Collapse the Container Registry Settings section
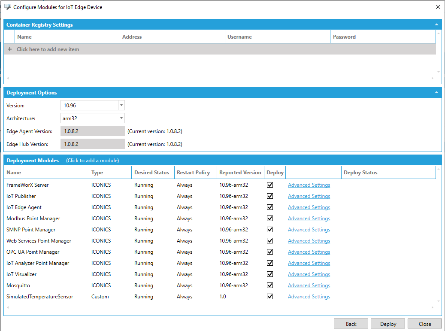The width and height of the screenshot is (445, 331). pyautogui.click(x=436, y=25)
